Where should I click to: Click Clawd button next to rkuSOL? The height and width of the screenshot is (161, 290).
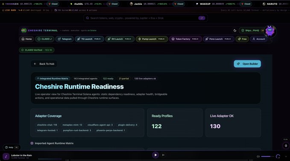click(x=113, y=4)
